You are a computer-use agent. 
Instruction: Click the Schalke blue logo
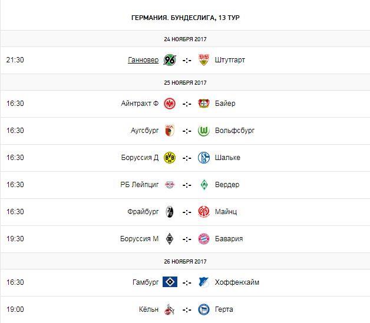(x=204, y=158)
